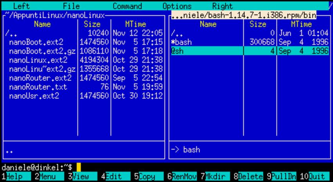The width and height of the screenshot is (333, 182).
Task: Open the File menu
Action: click(71, 6)
